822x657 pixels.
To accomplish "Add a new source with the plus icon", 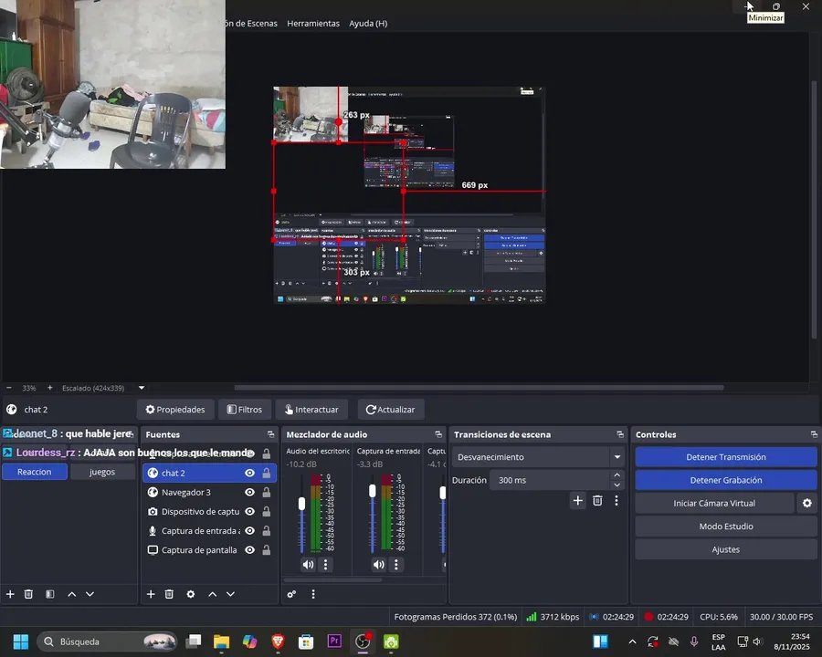I will point(151,594).
